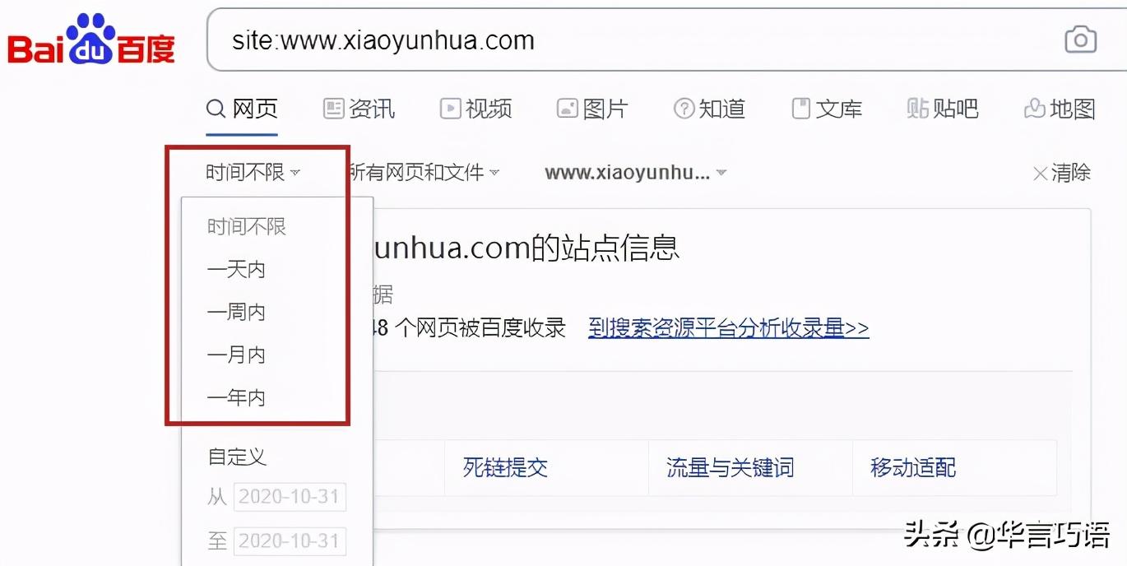
Task: Open the 图片 images tab
Action: point(592,109)
